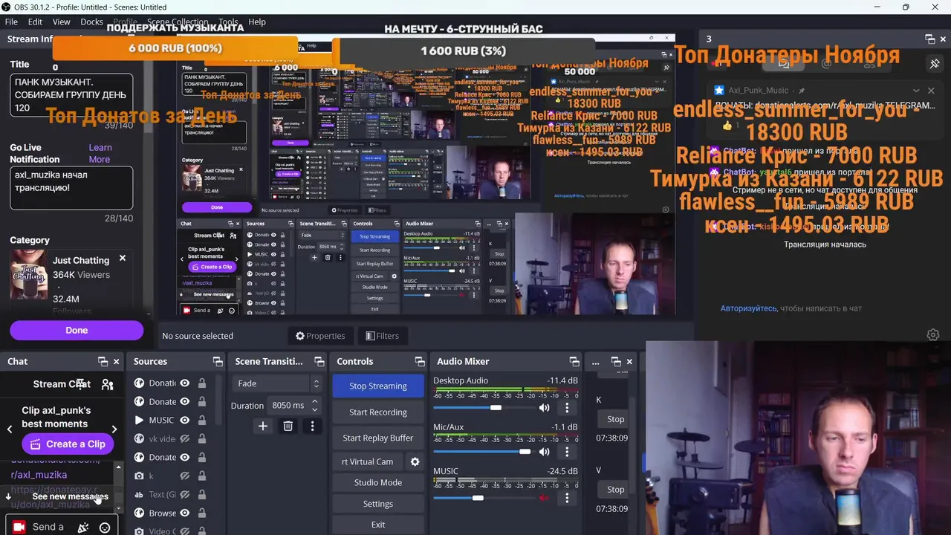Add a new scene transition with plus
Viewport: 951px width, 535px height.
click(x=262, y=426)
